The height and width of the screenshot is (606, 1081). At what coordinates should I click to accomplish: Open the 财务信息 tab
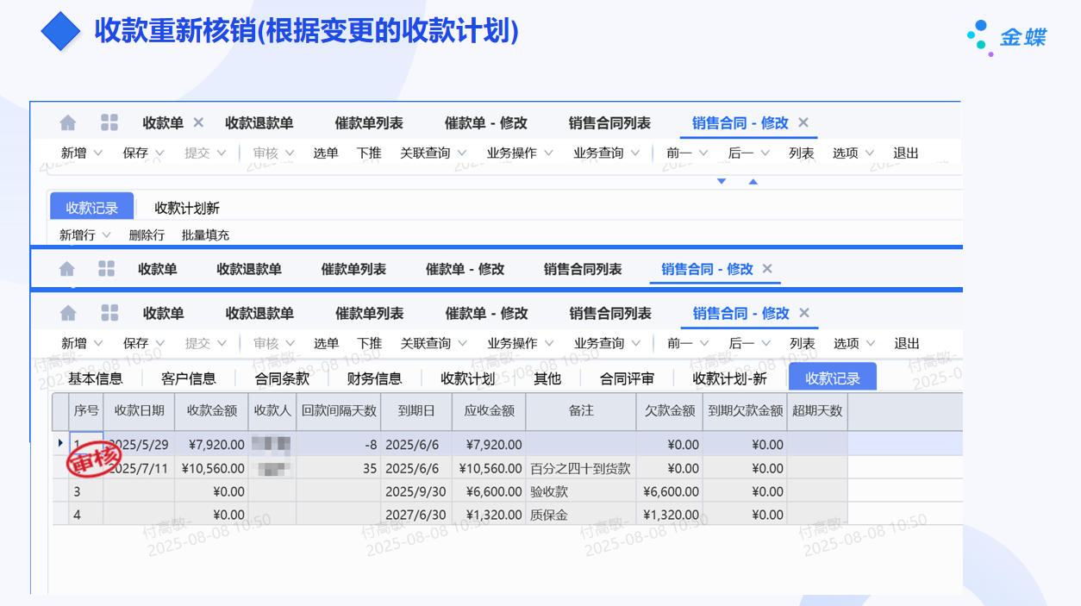(374, 378)
